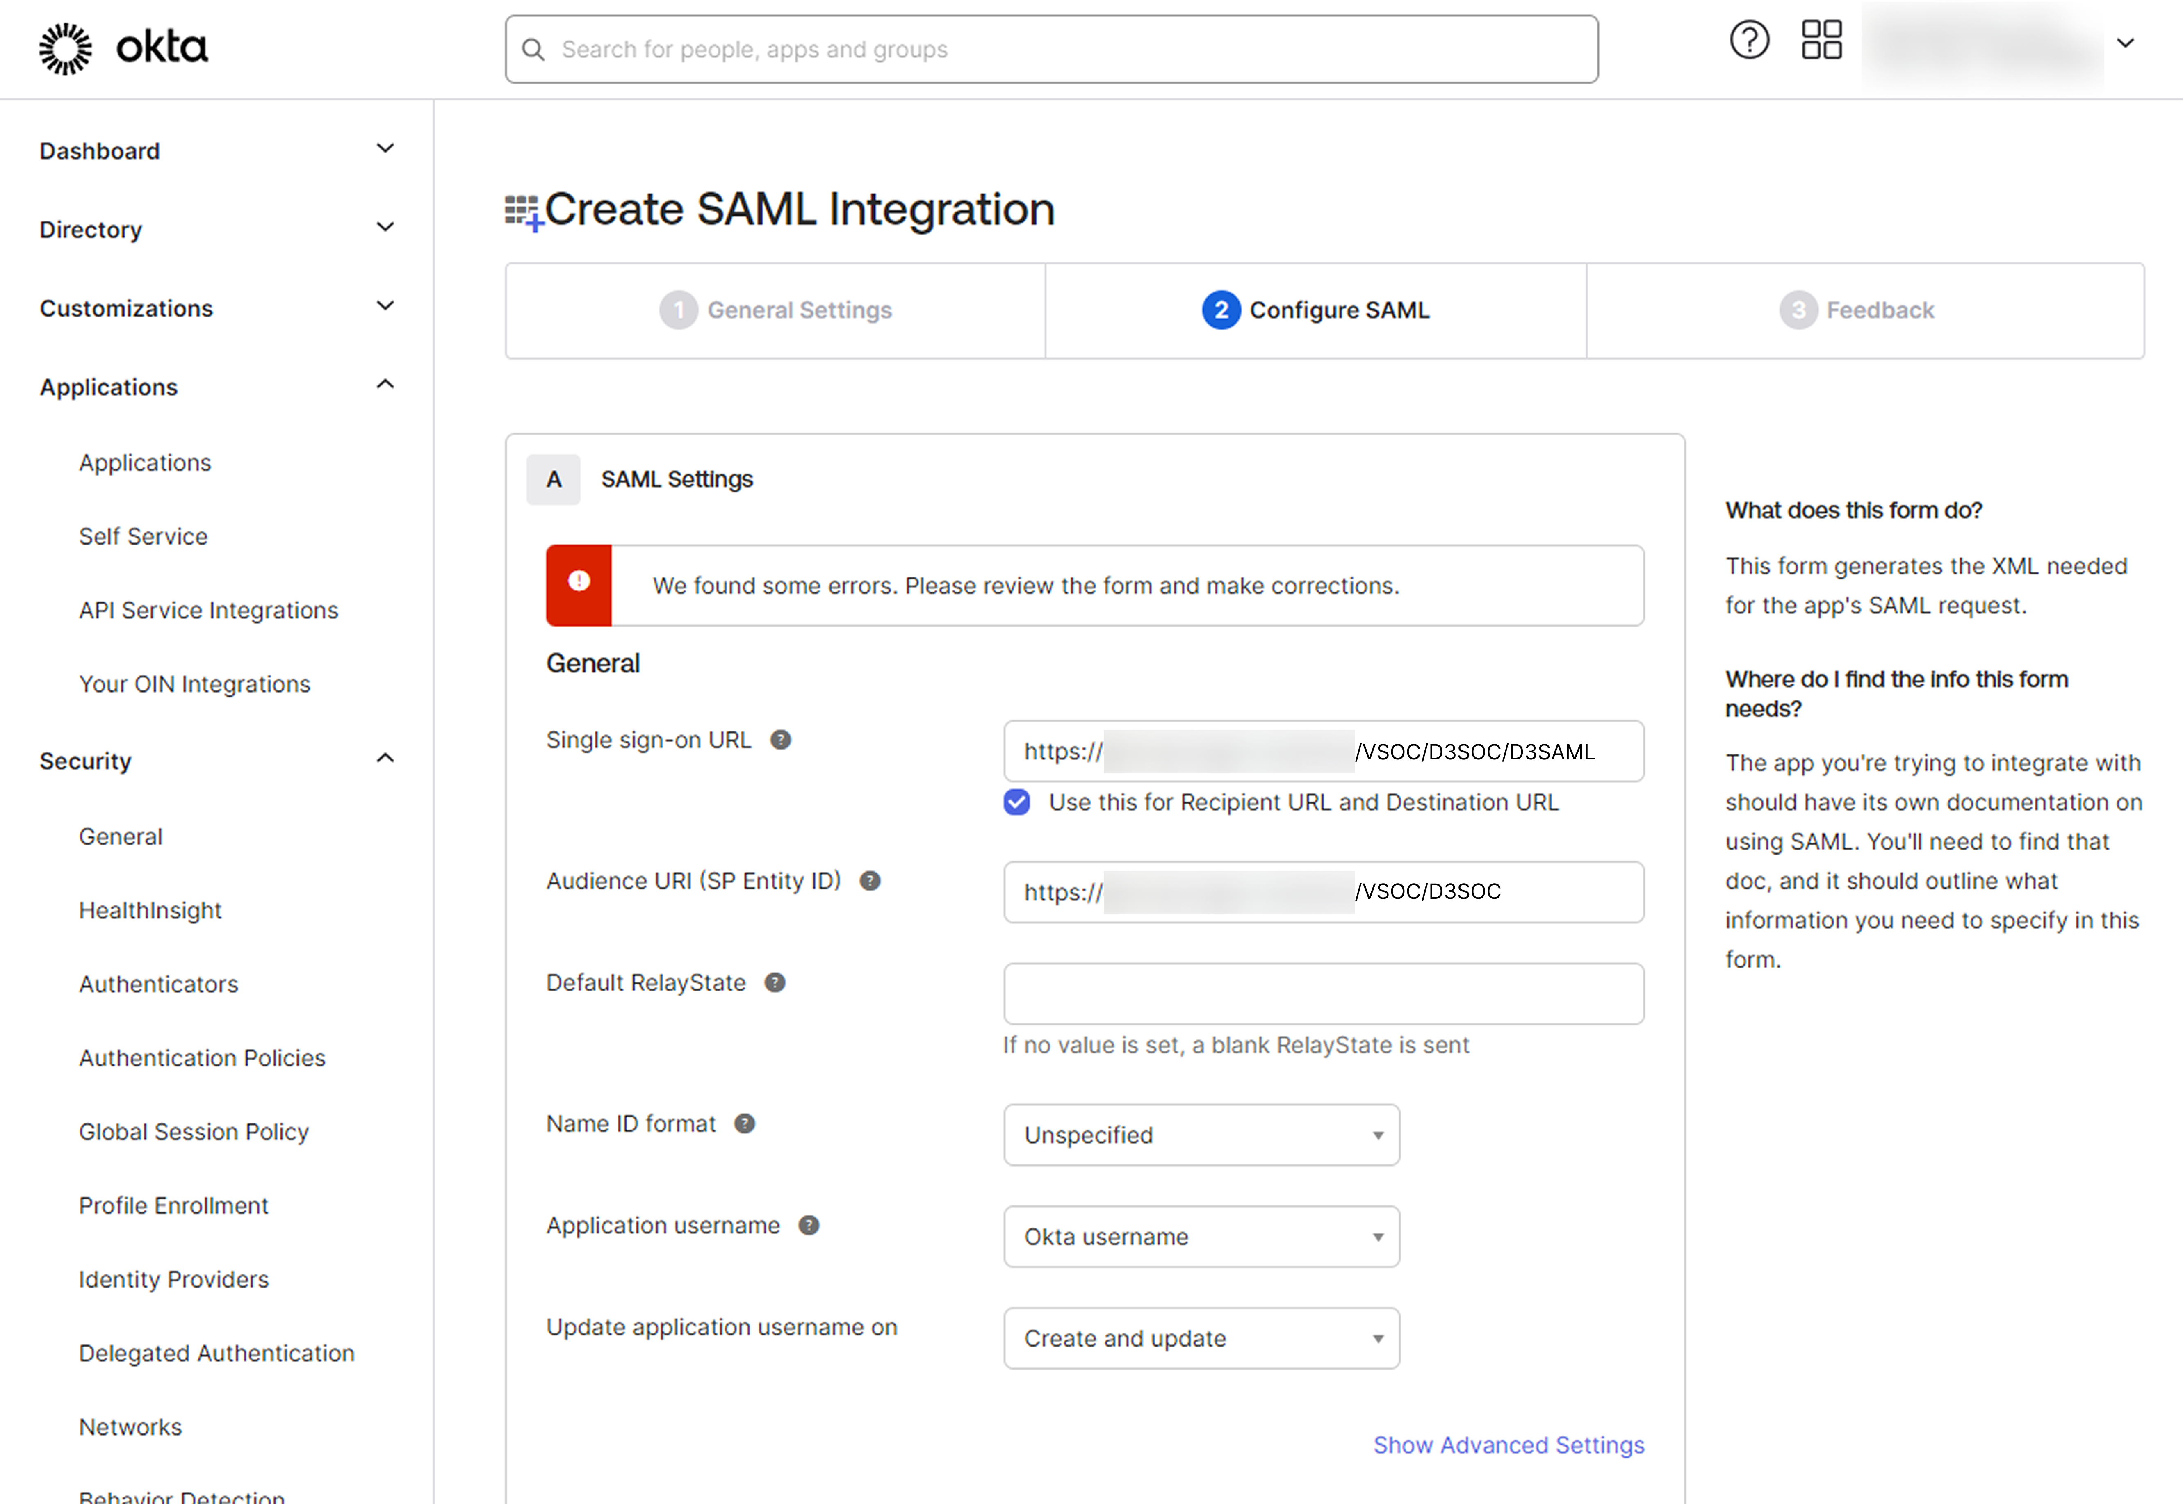Click Application username help icon

[809, 1226]
